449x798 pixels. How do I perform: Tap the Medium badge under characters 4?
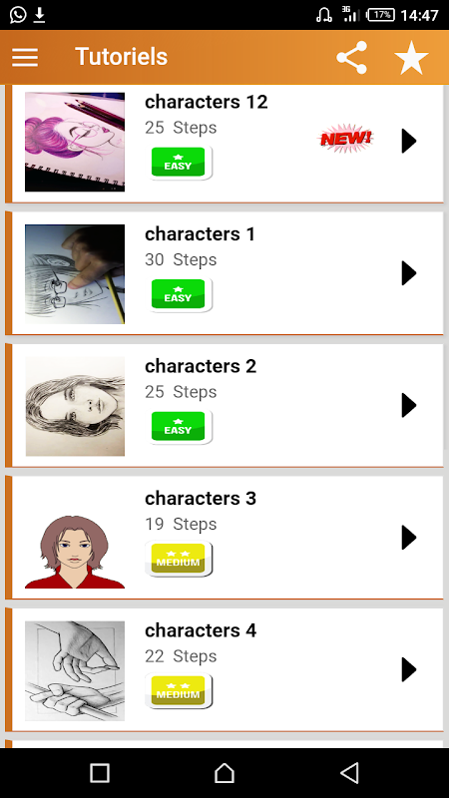point(179,690)
